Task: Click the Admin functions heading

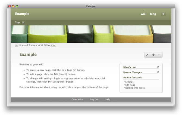Action: (x=133, y=77)
